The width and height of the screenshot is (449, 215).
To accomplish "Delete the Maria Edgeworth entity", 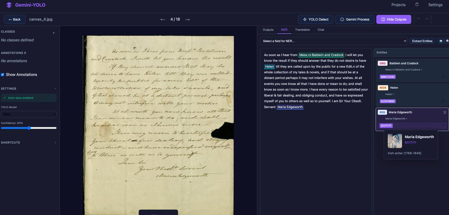I will pyautogui.click(x=445, y=112).
